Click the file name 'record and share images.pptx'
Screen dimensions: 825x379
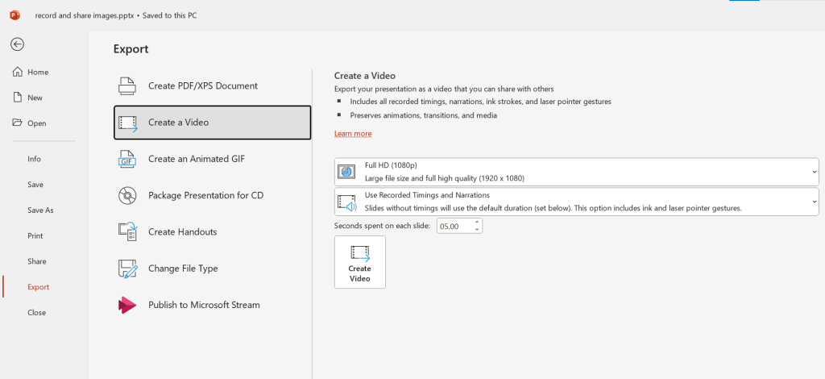coord(85,15)
